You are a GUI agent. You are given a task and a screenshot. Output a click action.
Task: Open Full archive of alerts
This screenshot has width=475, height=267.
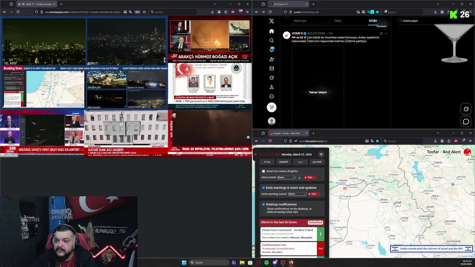coord(315,222)
